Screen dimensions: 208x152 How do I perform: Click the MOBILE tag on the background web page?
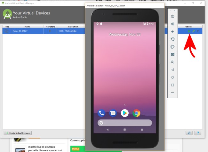tap(76, 149)
